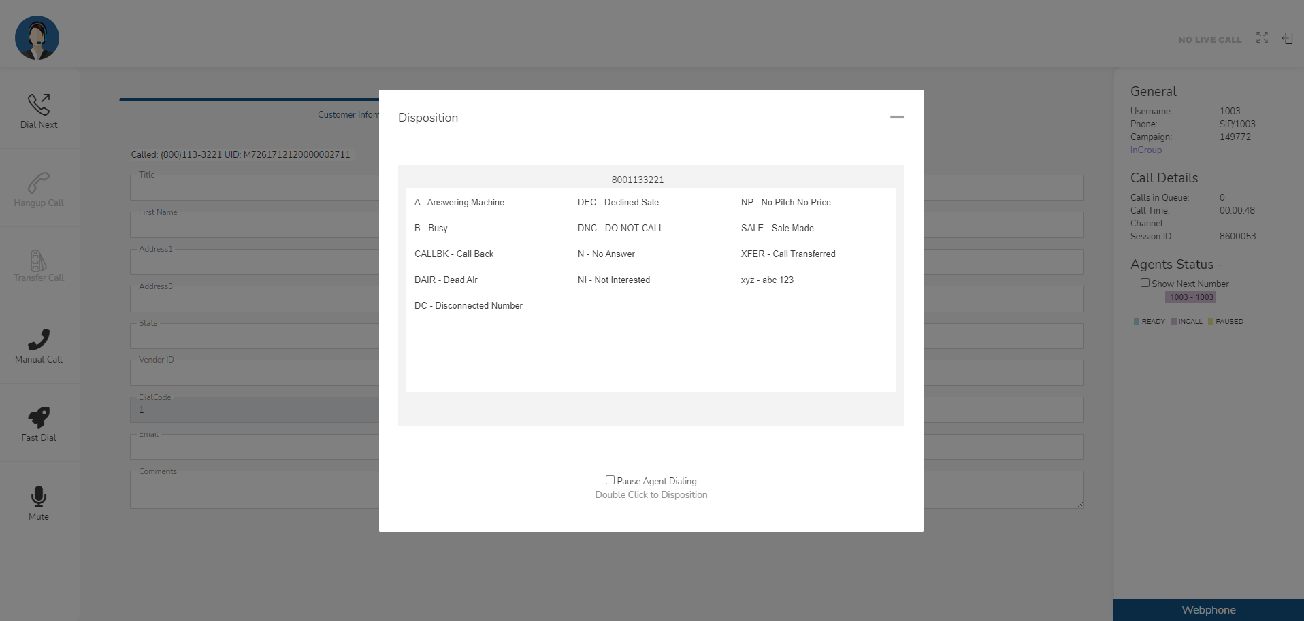Screen dimensions: 1304x621
Task: Open the agent profile avatar
Action: point(37,37)
